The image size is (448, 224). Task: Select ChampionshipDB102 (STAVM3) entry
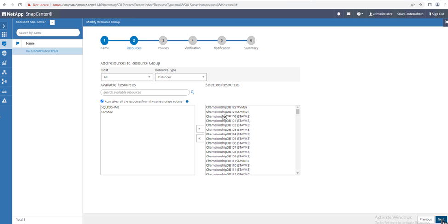pos(228,125)
